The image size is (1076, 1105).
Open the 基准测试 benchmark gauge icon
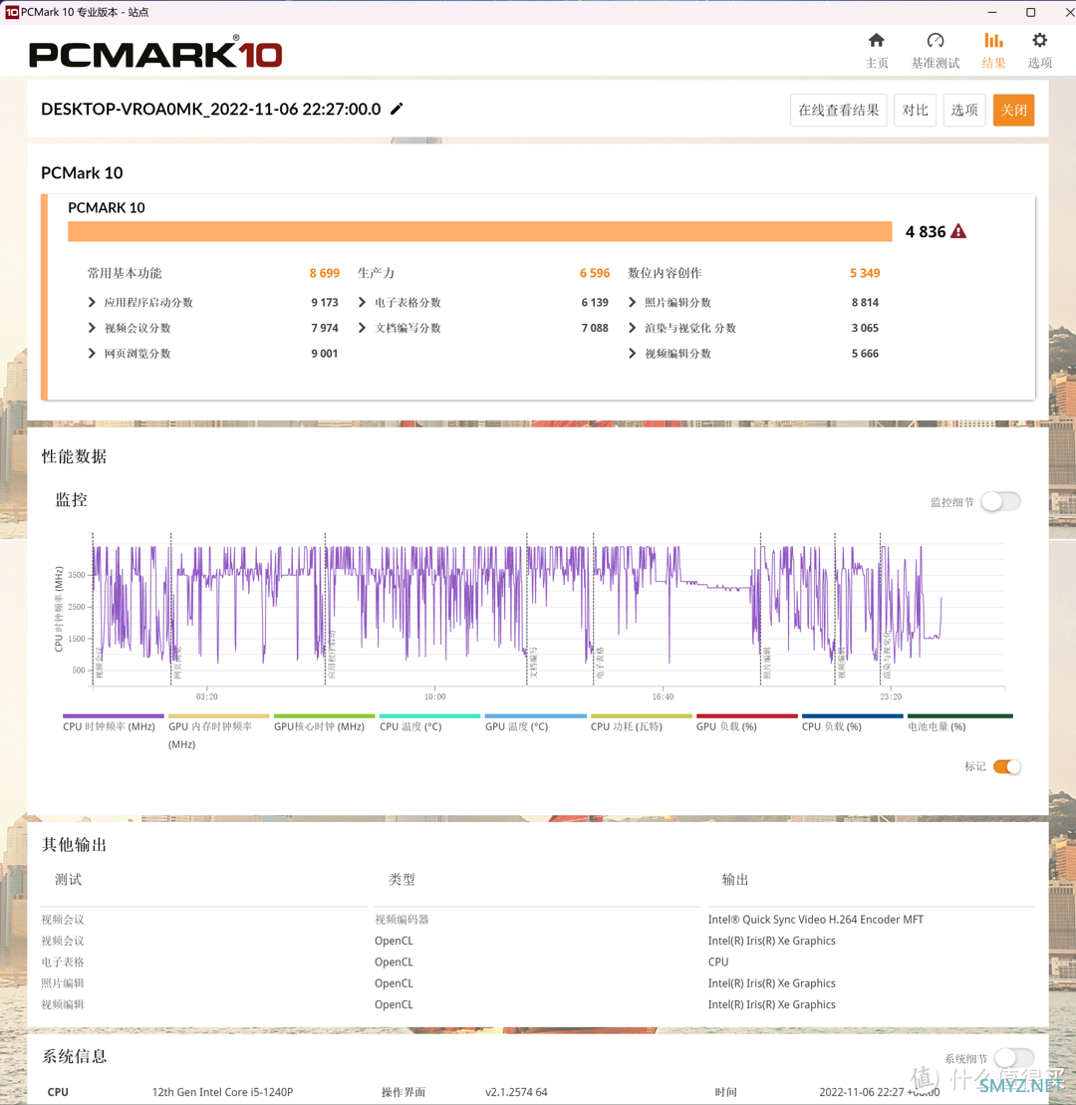(x=936, y=50)
